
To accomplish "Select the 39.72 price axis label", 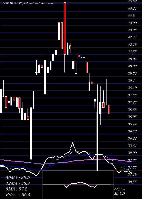I will (132, 73).
